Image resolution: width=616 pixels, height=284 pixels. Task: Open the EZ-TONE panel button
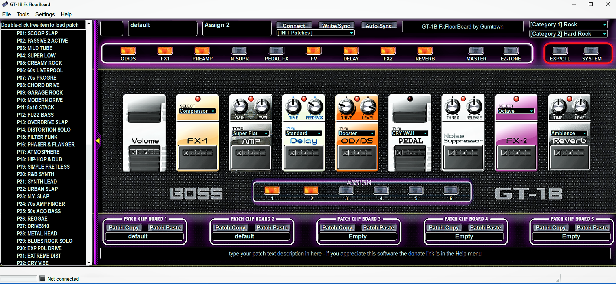(511, 50)
